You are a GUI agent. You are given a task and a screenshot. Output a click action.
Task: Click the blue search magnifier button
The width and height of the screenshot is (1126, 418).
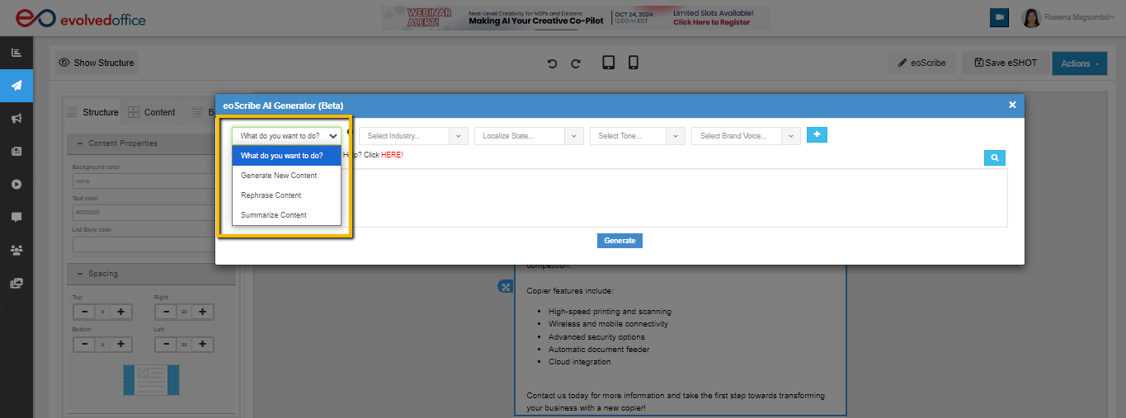click(x=995, y=157)
